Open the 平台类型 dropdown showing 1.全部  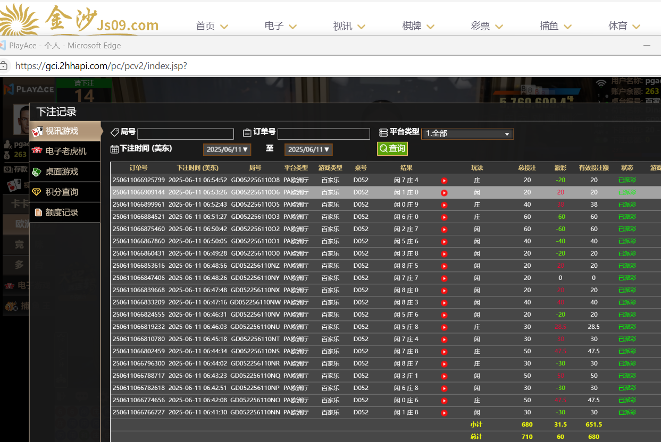coord(467,133)
